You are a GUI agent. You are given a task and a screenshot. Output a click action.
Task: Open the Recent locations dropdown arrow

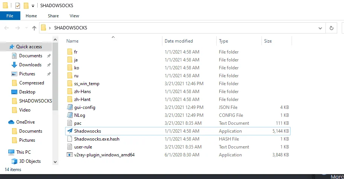click(x=26, y=28)
